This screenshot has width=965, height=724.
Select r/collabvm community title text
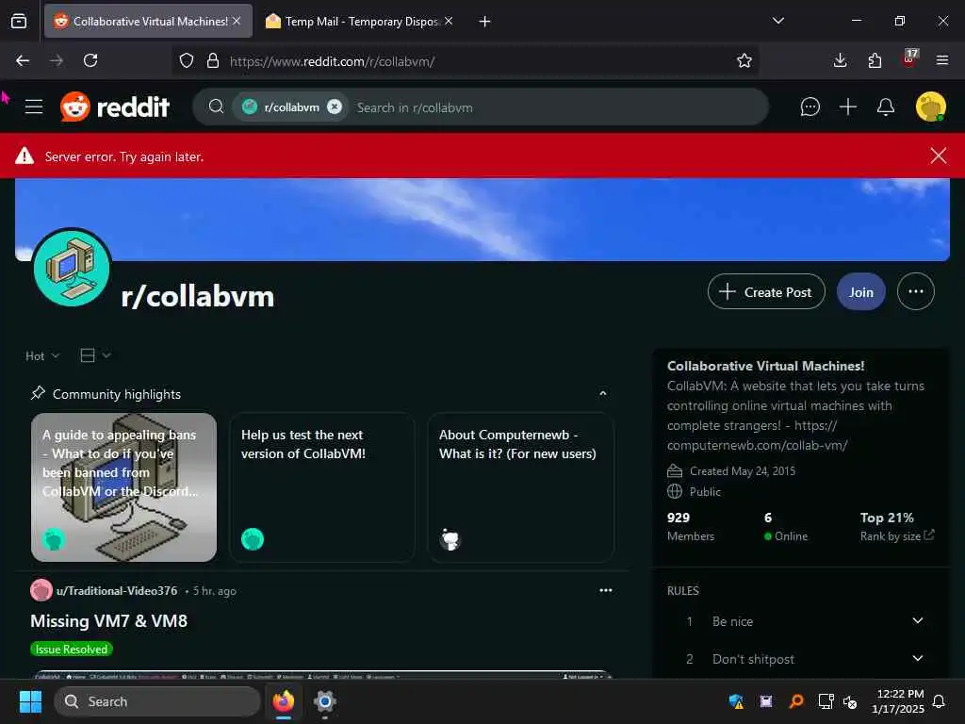click(x=198, y=296)
